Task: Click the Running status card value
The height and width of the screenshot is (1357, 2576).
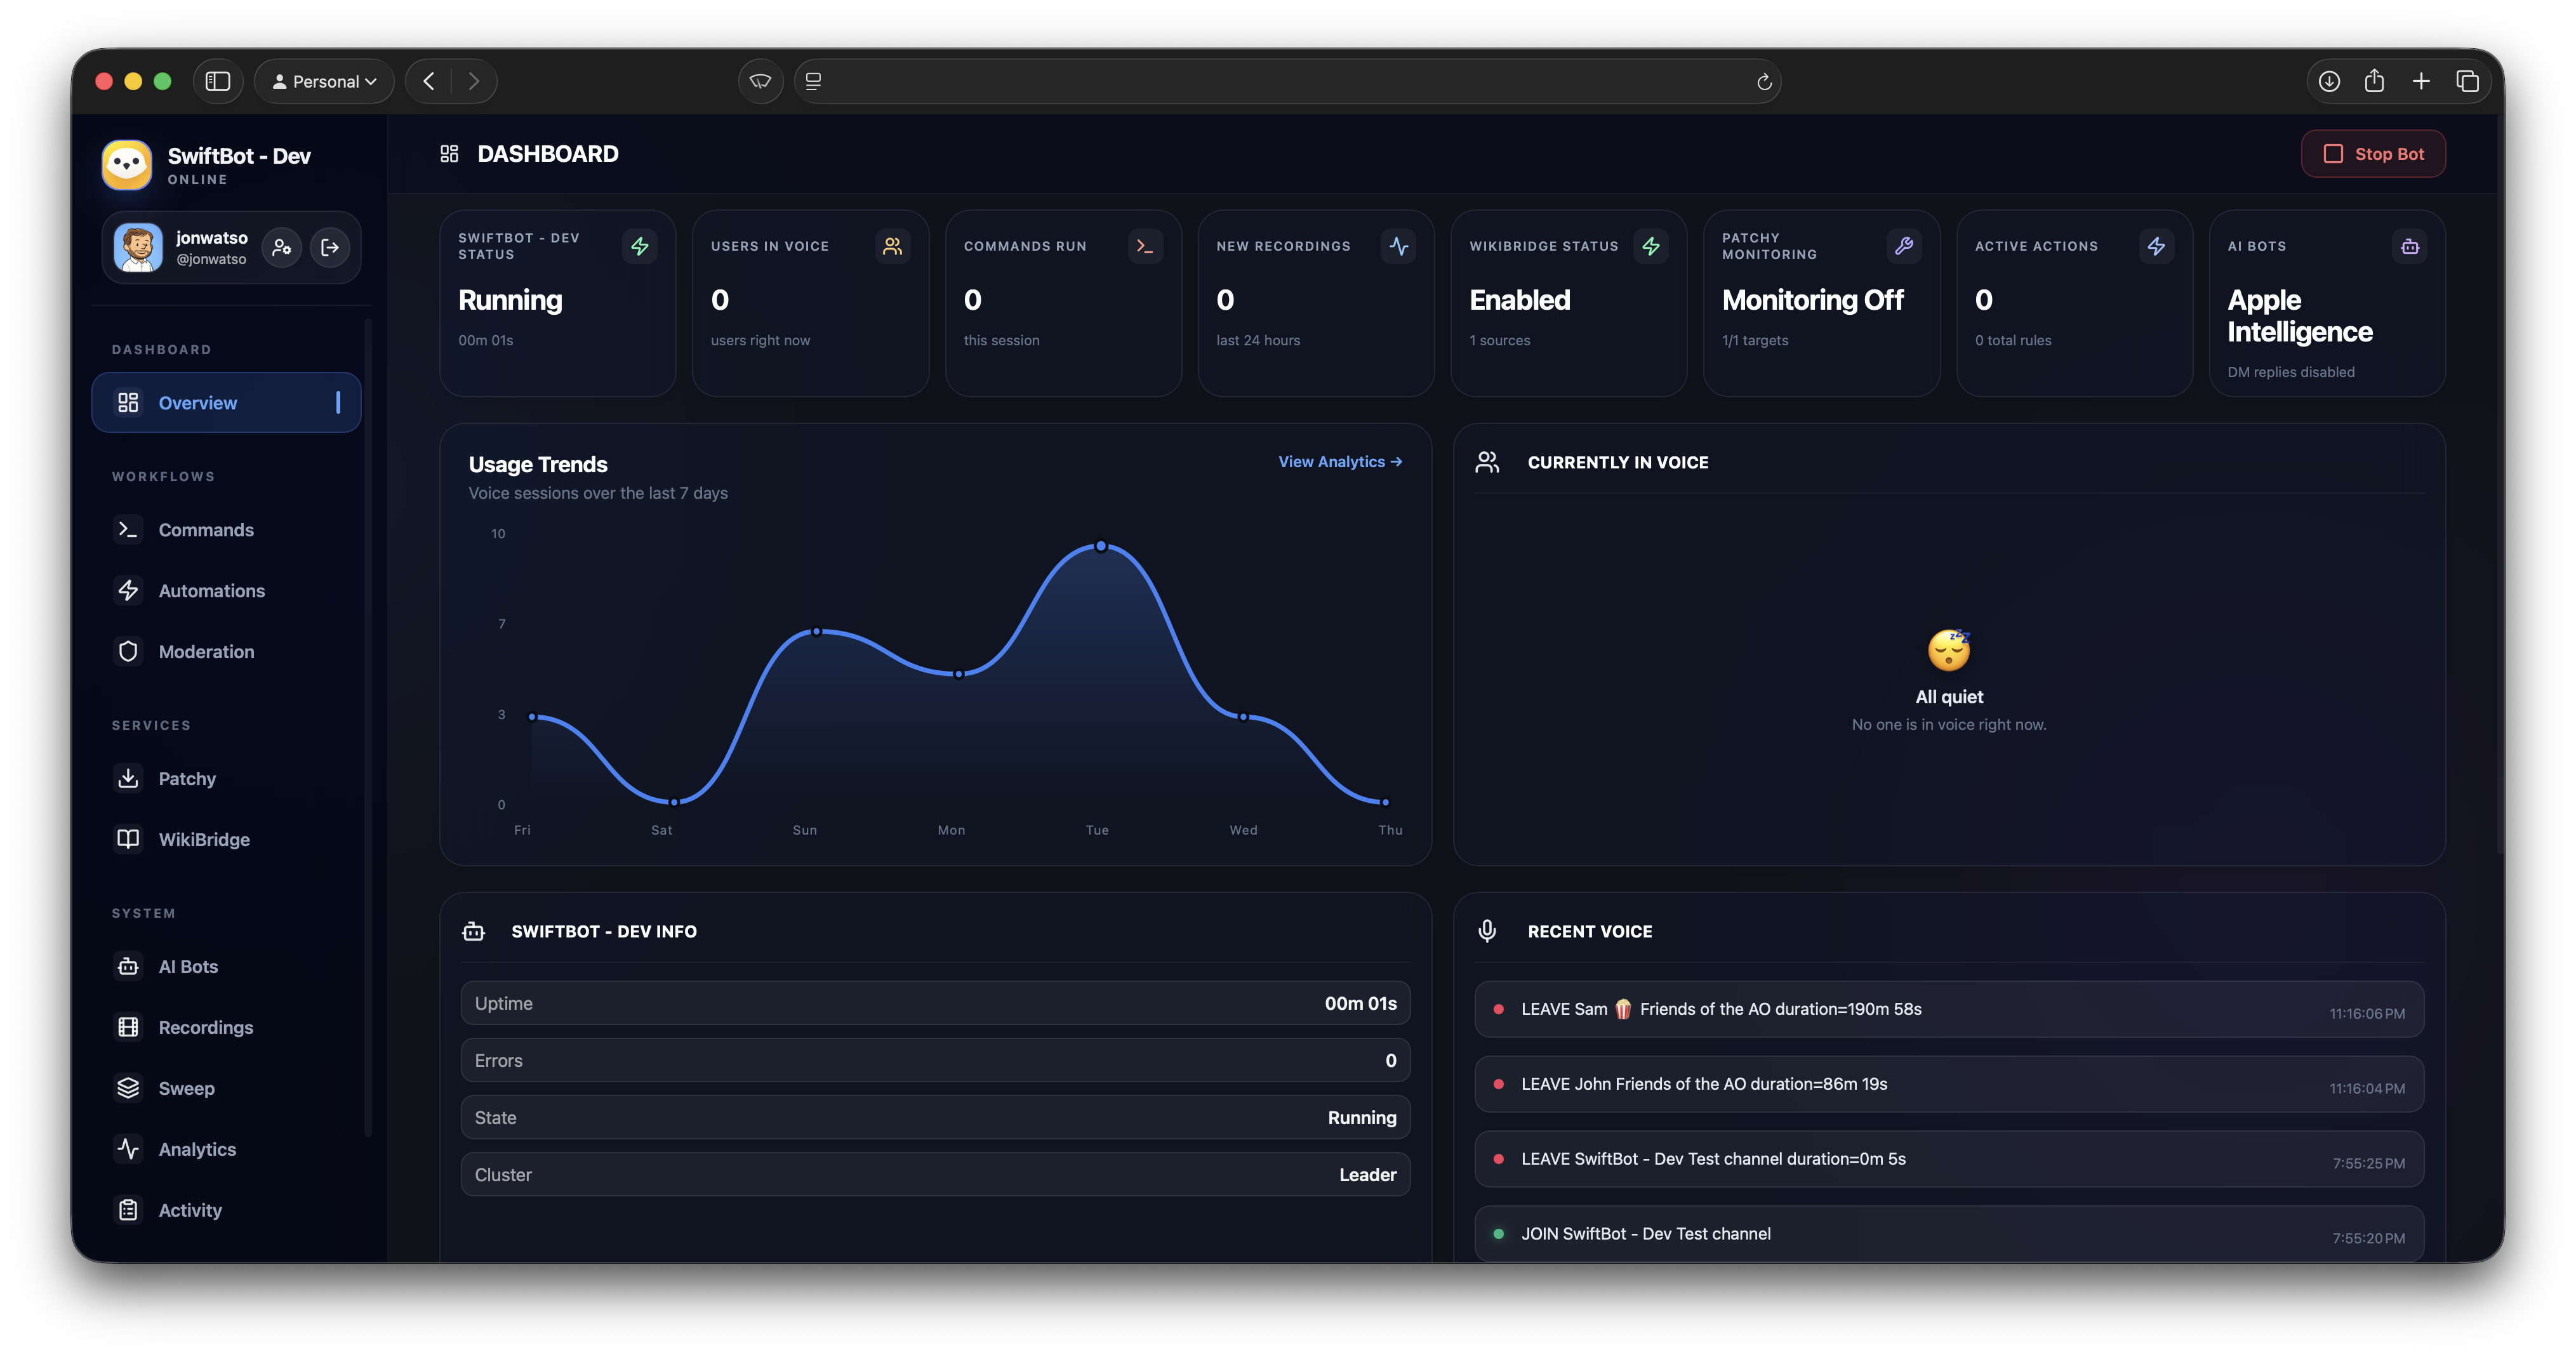Action: pos(510,301)
